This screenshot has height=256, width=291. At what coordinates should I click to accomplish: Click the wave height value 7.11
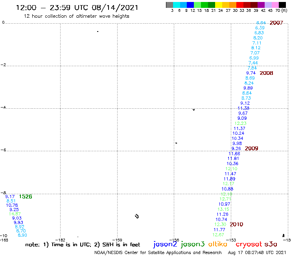point(257,43)
